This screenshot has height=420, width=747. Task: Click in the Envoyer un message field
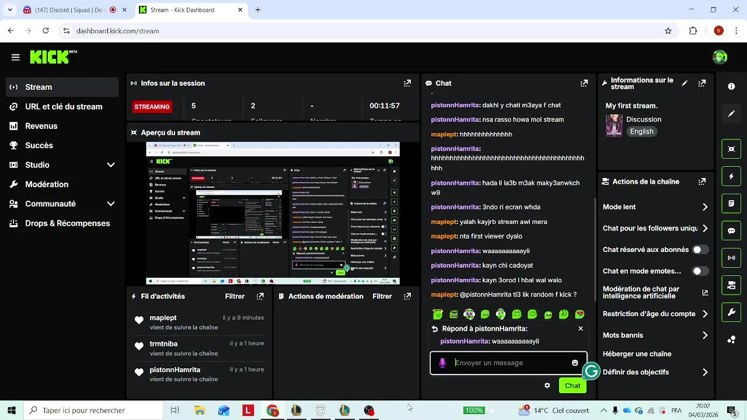pos(508,363)
